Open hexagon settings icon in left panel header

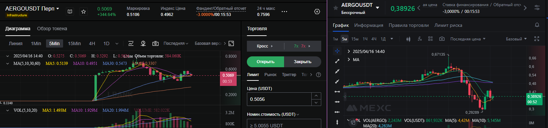(x=317, y=12)
